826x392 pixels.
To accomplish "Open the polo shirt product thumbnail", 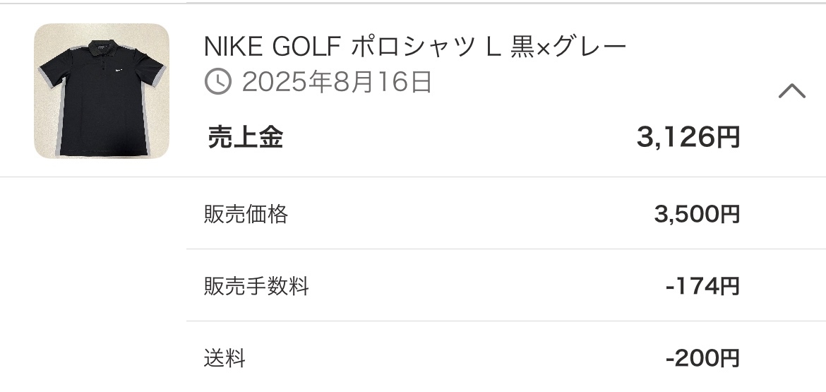I will 102,91.
